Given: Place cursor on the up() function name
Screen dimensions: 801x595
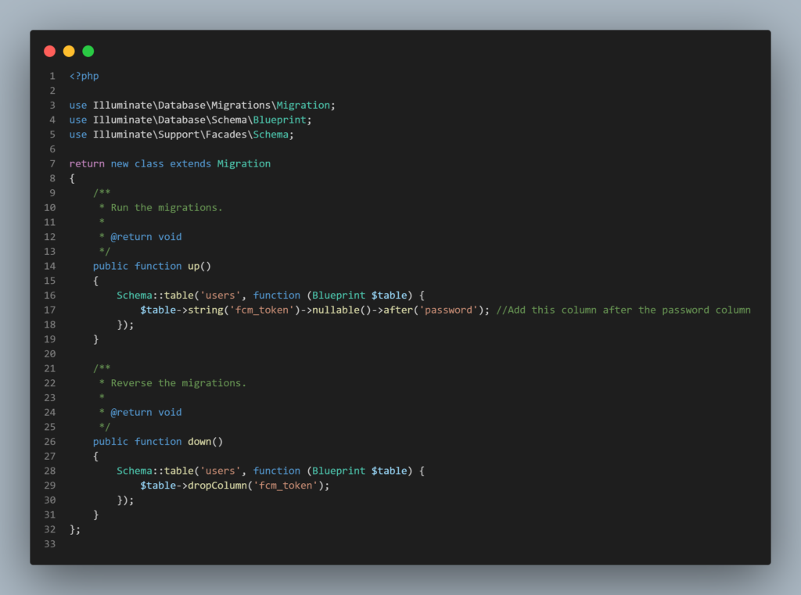Looking at the screenshot, I should (196, 265).
